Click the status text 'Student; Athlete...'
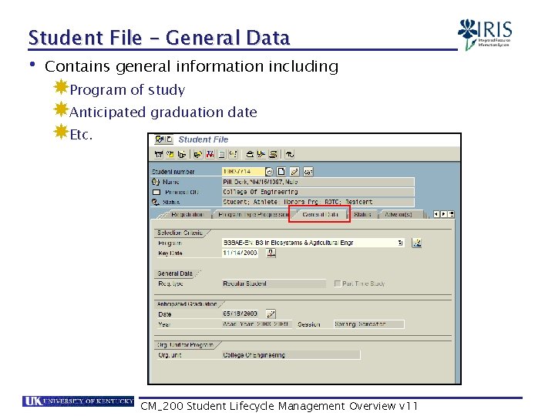555x416 pixels. (318, 202)
